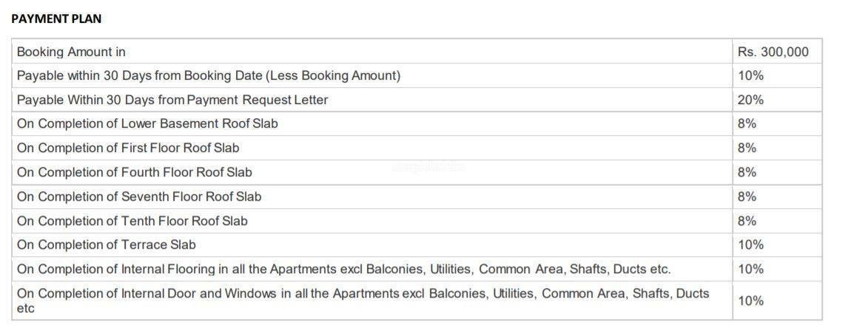Click the 20% value cell
This screenshot has height=333, width=857.
coord(750,100)
